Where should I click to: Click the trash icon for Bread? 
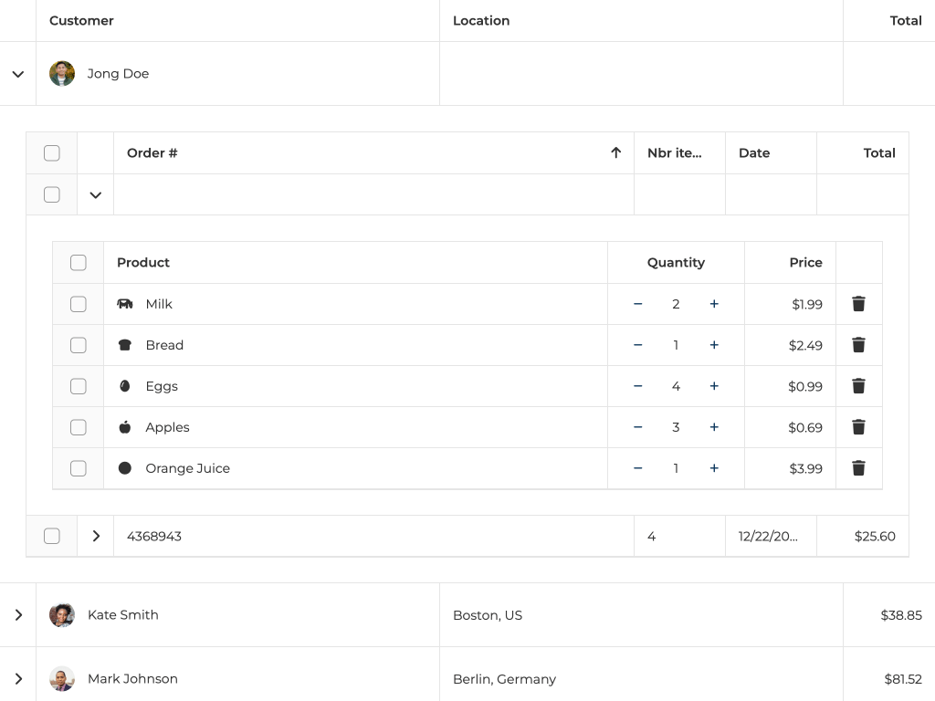[858, 345]
